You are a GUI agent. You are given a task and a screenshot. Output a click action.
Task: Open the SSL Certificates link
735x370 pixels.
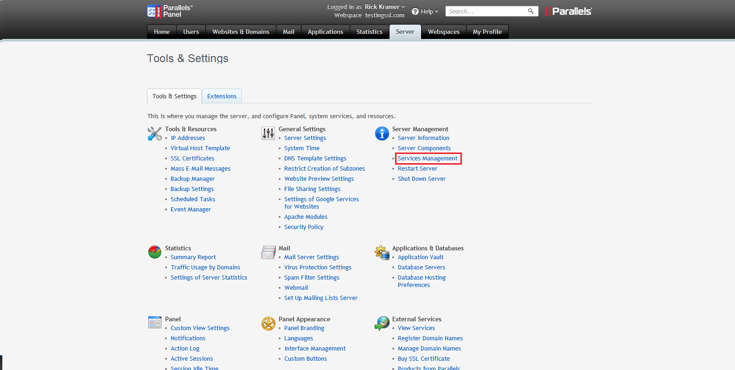[192, 159]
